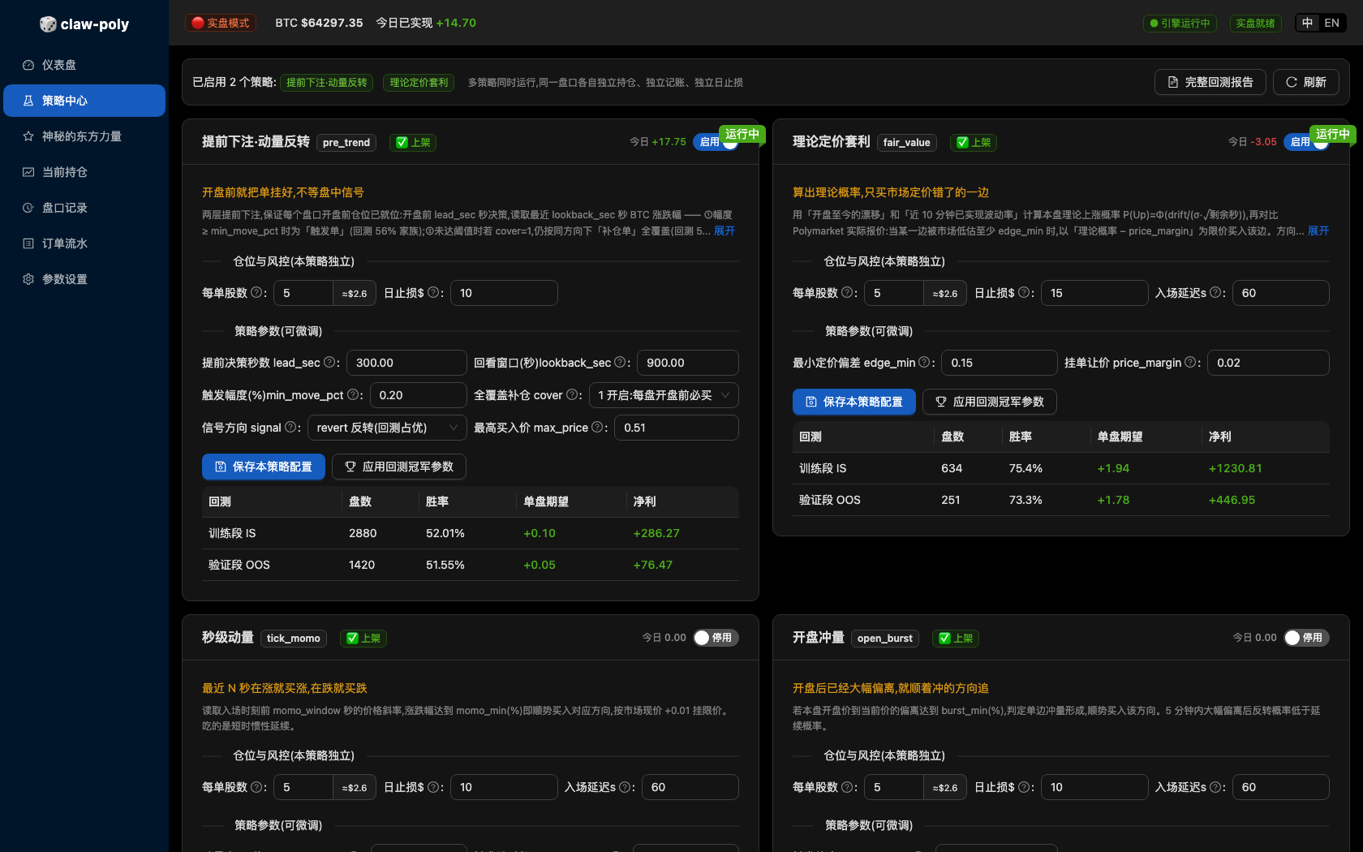1363x852 pixels.
Task: Click the 上架 tag on 开盘冲量 card
Action: [x=956, y=639]
